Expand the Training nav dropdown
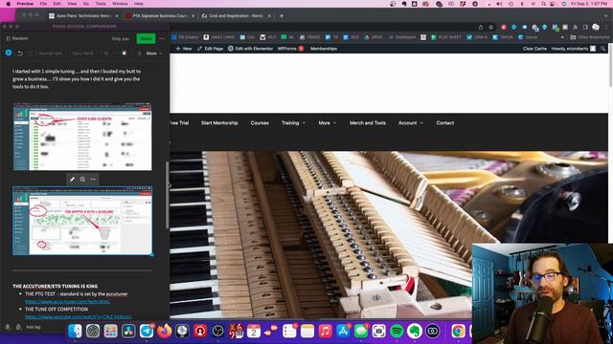The image size is (613, 344). [293, 123]
